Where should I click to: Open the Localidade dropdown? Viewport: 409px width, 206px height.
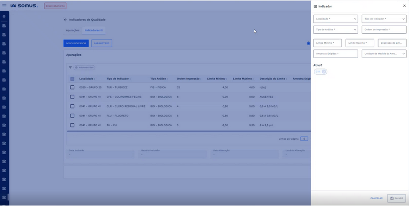click(x=335, y=19)
